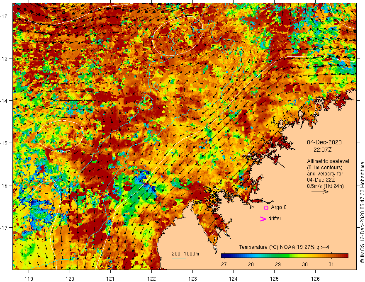Click the temperature color bar near 29

click(x=278, y=256)
